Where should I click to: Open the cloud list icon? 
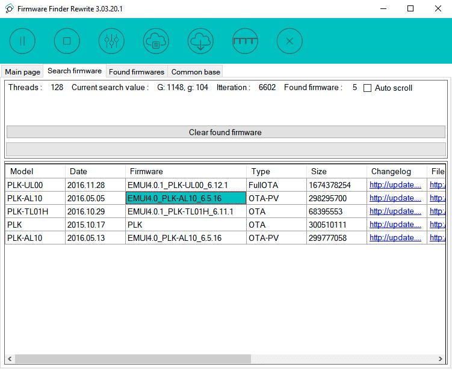pos(156,41)
